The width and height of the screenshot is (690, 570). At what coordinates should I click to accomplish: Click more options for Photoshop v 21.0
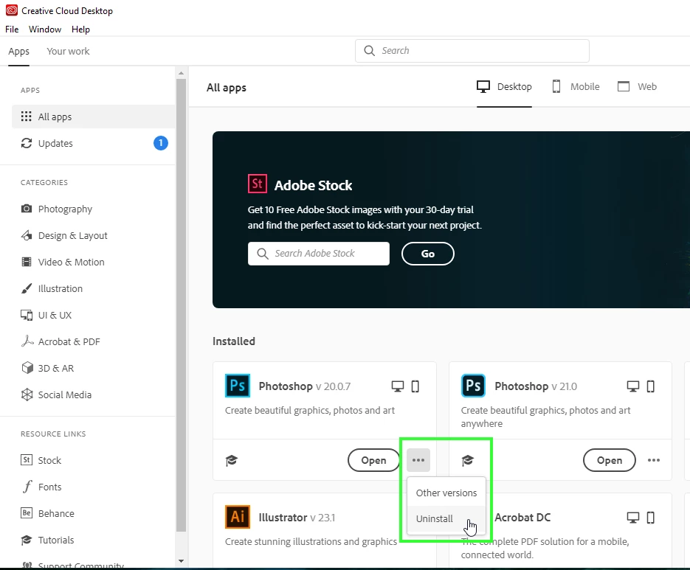654,460
